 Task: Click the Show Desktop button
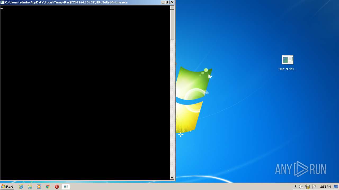(x=336, y=187)
